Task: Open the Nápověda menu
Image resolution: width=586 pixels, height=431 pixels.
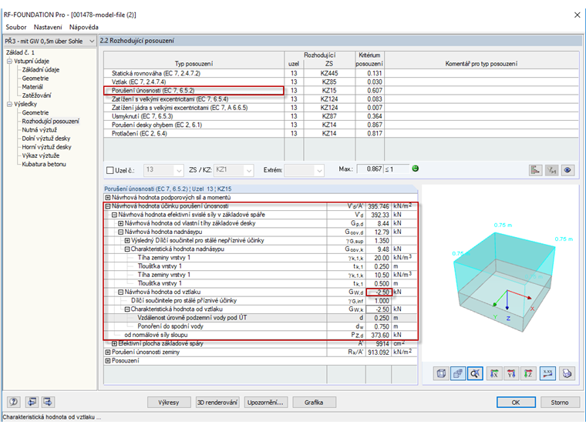Action: tap(84, 27)
